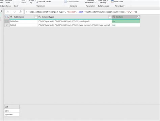Click the Custom column ABC123 type icon
Screen dimensions: 160x121
(x=114, y=17)
